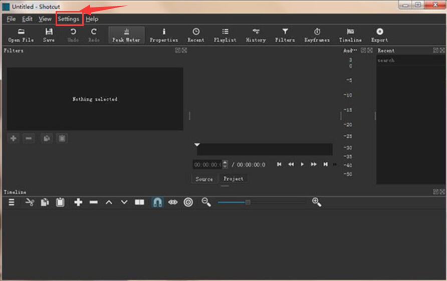The width and height of the screenshot is (447, 281).
Task: Toggle the Peak Meter button
Action: (x=126, y=35)
